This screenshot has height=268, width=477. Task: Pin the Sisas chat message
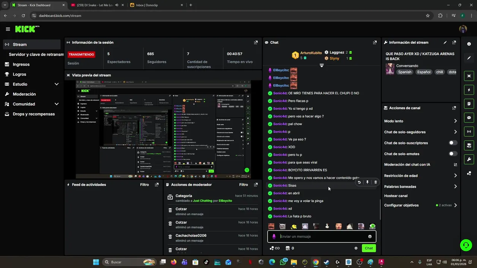pyautogui.click(x=367, y=182)
